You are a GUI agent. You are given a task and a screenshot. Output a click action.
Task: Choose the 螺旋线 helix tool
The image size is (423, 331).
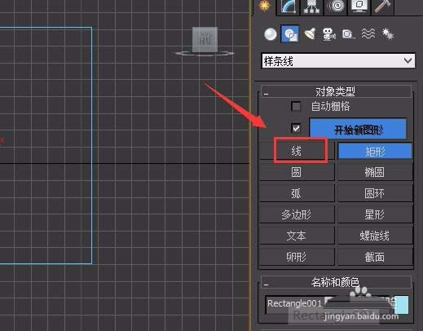pyautogui.click(x=375, y=236)
